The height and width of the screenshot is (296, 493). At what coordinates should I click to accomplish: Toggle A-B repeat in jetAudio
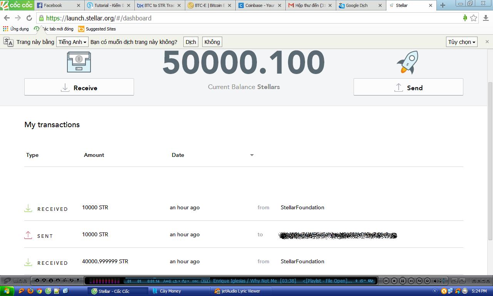click(x=167, y=281)
